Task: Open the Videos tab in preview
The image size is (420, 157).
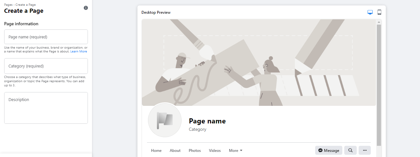Action: pos(215,151)
